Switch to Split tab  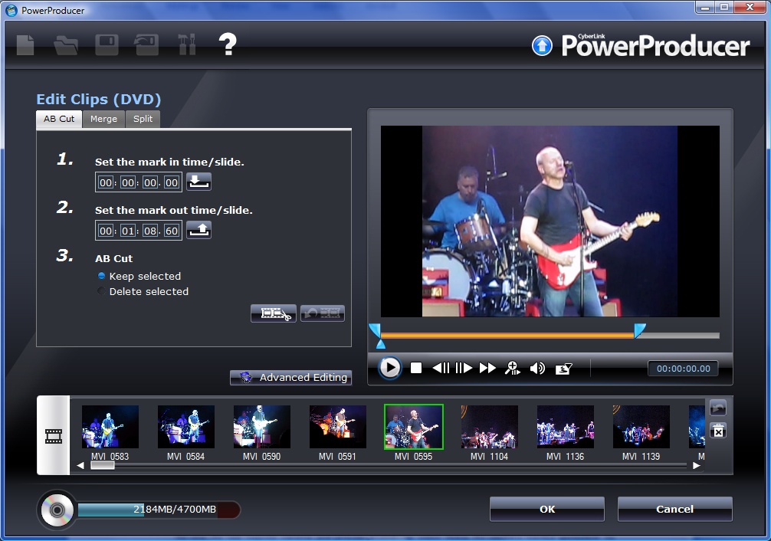(x=143, y=119)
